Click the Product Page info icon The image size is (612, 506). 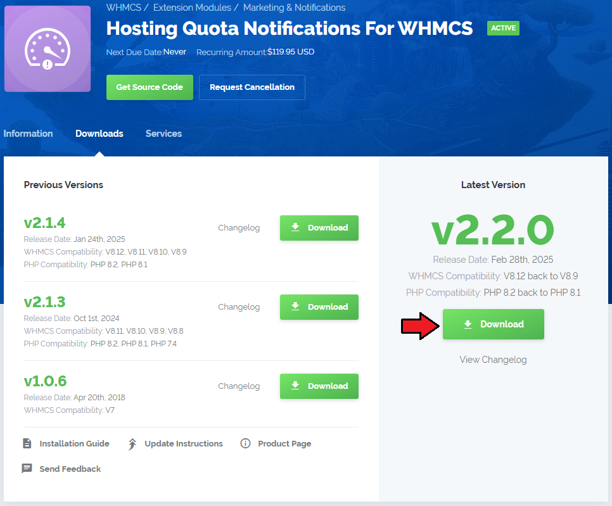[x=245, y=443]
